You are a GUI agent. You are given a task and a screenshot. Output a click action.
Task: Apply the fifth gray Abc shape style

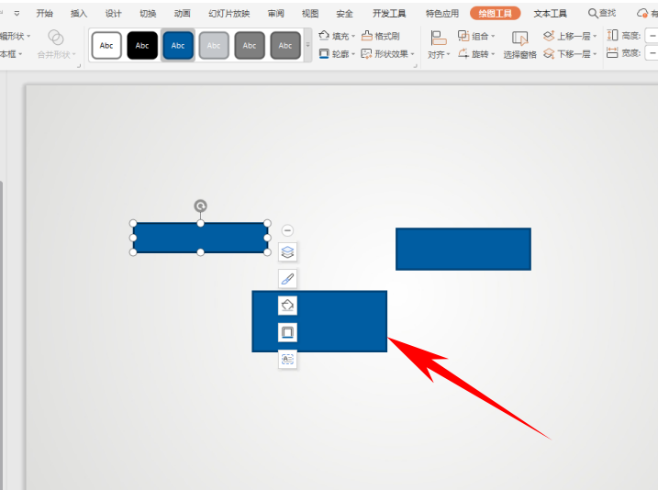pos(250,45)
